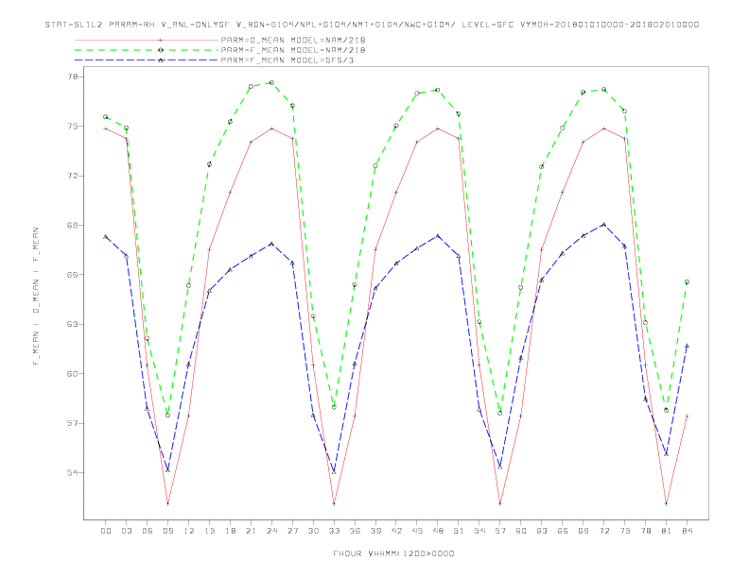Click x-axis hour label 30

click(x=313, y=531)
